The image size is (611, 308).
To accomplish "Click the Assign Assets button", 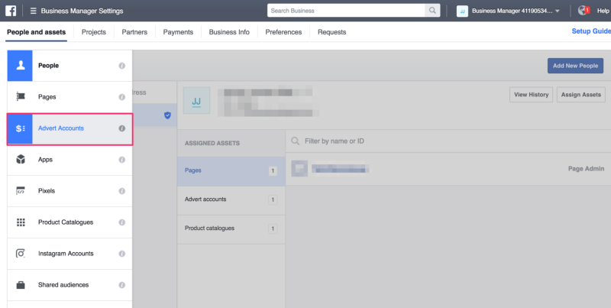I will (581, 95).
